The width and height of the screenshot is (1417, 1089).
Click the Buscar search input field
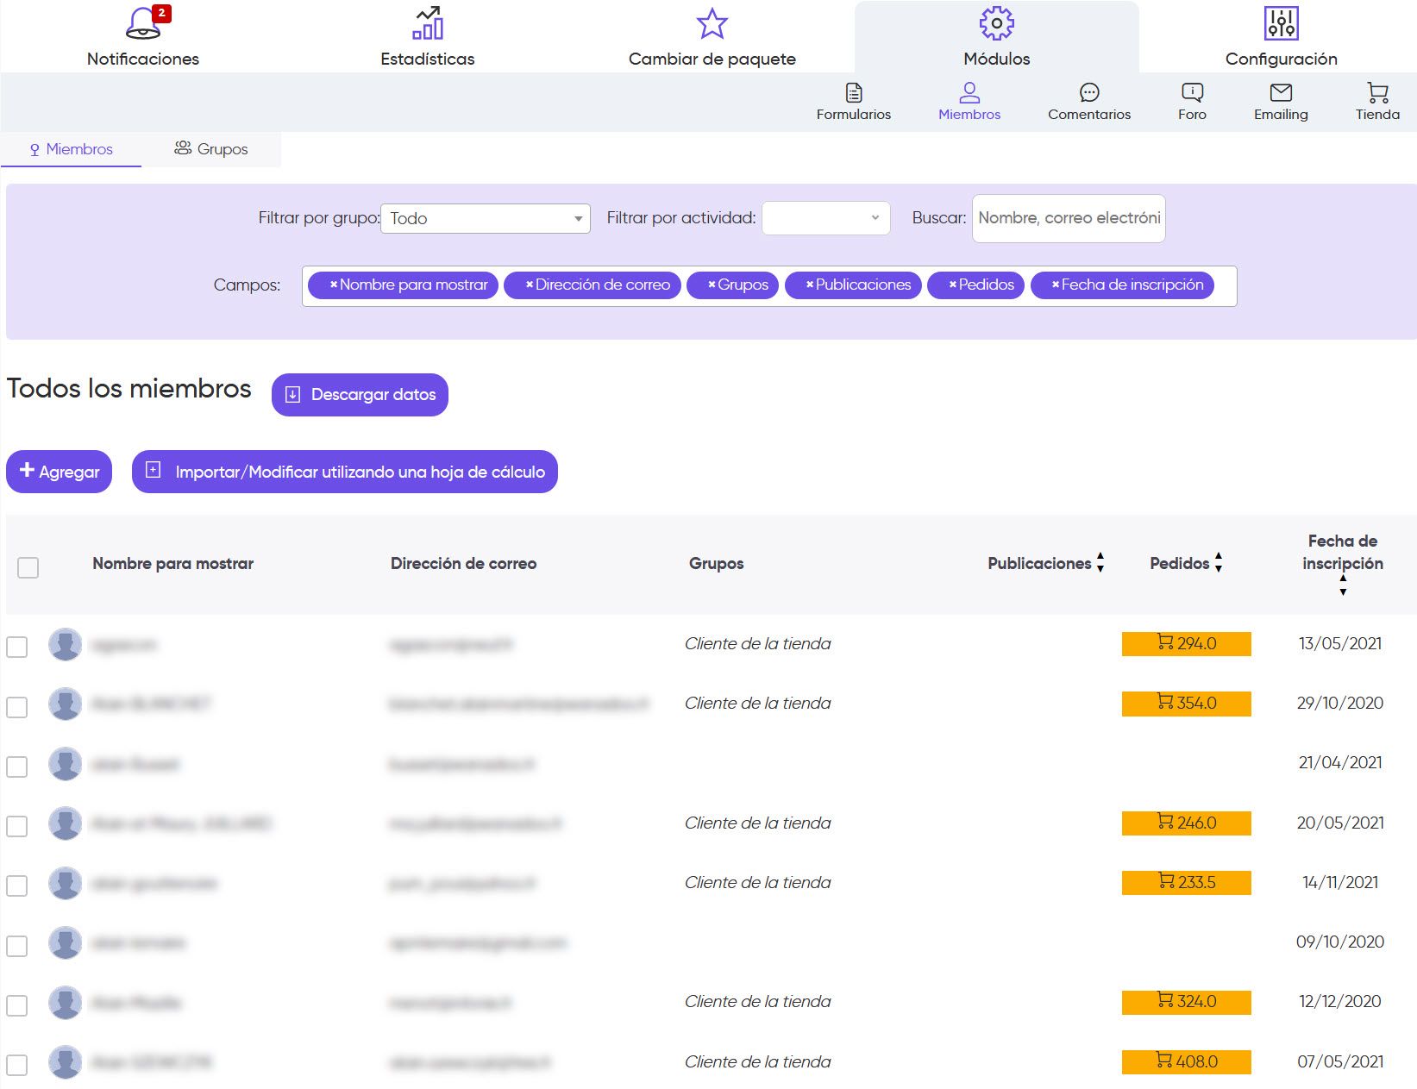tap(1069, 218)
